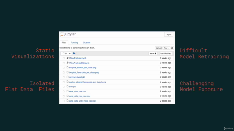
Task: Check the box for WineAnalysis.ipynb
Action: click(64, 58)
